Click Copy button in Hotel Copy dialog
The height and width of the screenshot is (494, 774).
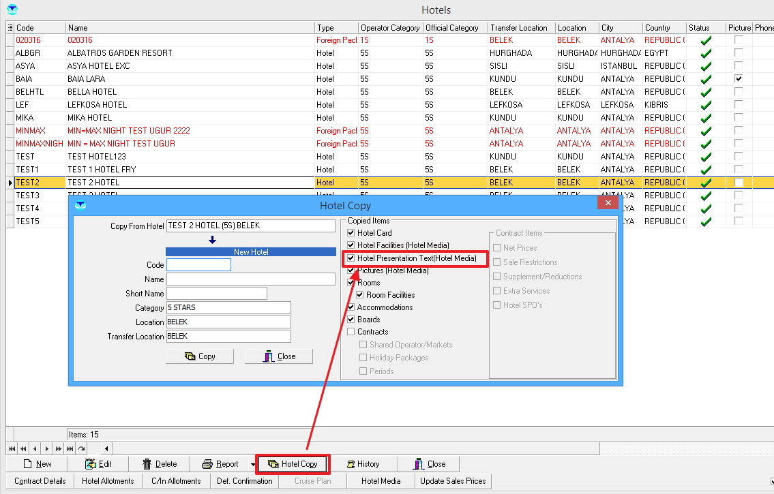click(x=200, y=356)
